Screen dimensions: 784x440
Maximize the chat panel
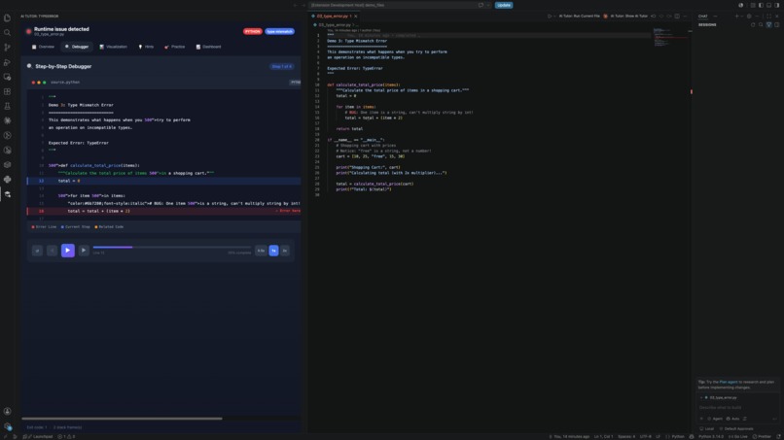coord(768,16)
